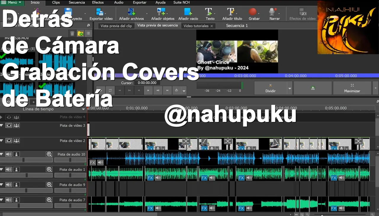379x216 pixels.
Task: Open the Ayuda menu tab
Action: (x=160, y=2)
